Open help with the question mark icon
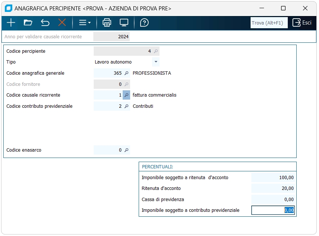This screenshot has height=236, width=319. pyautogui.click(x=144, y=23)
